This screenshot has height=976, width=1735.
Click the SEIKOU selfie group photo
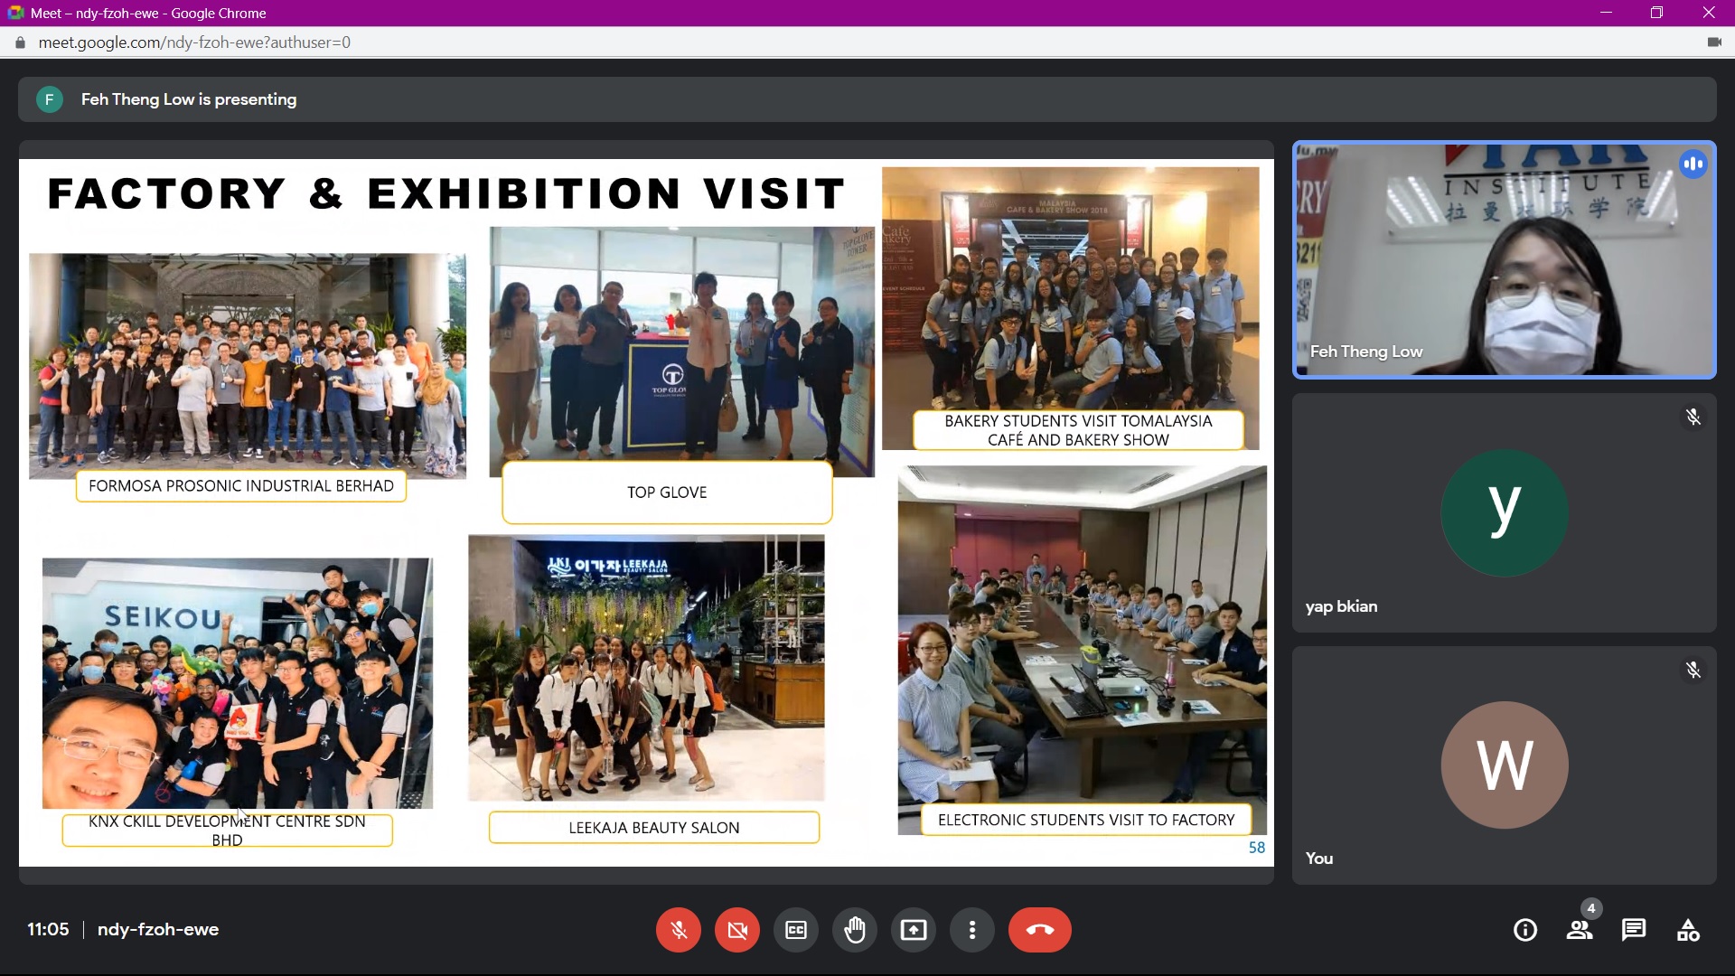click(x=238, y=683)
